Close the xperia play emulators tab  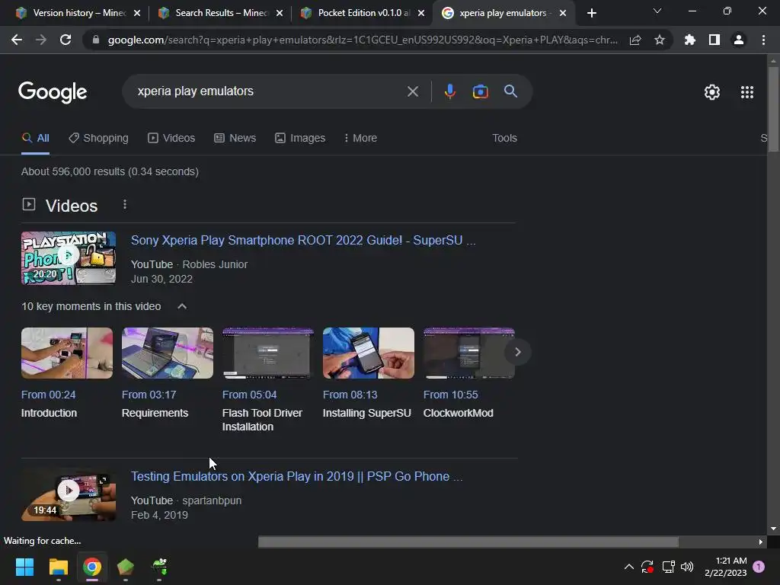coord(563,13)
